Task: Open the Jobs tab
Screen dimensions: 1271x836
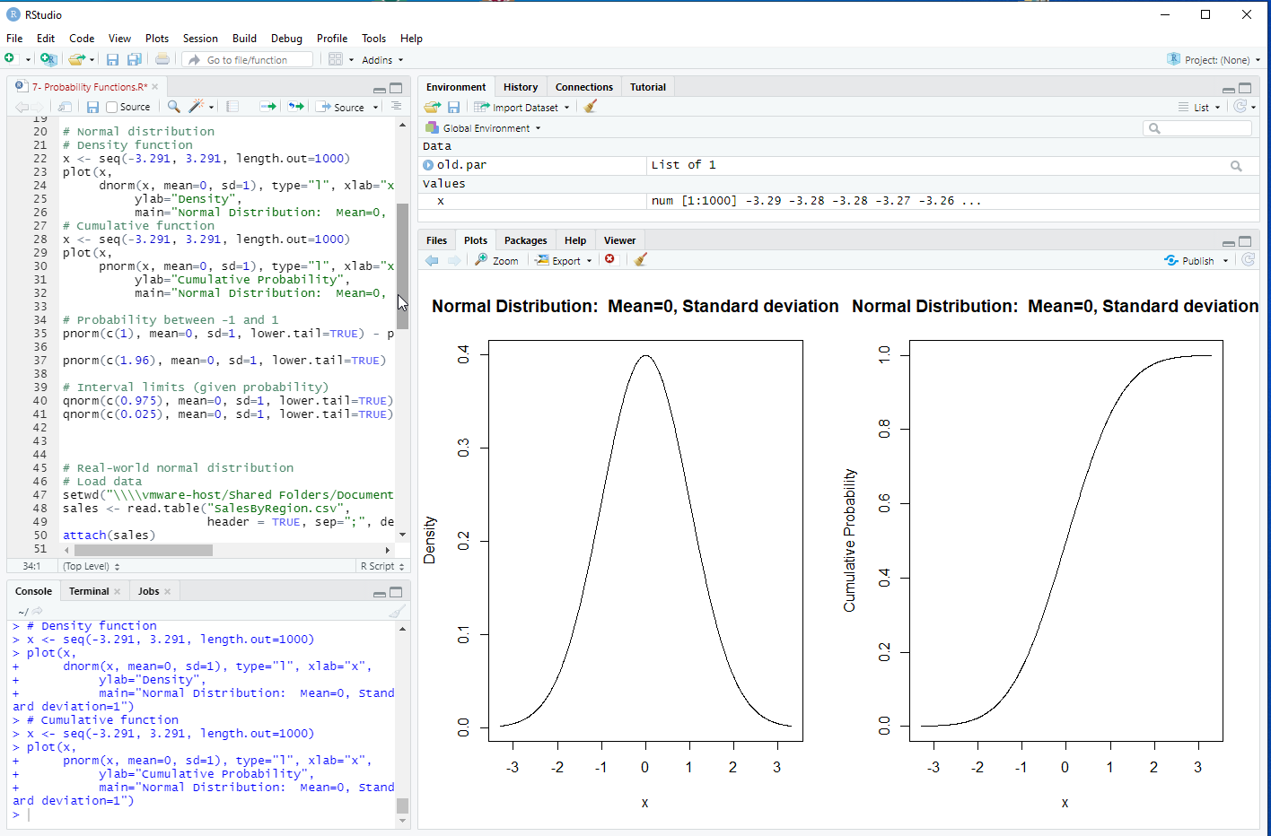Action: coord(148,591)
